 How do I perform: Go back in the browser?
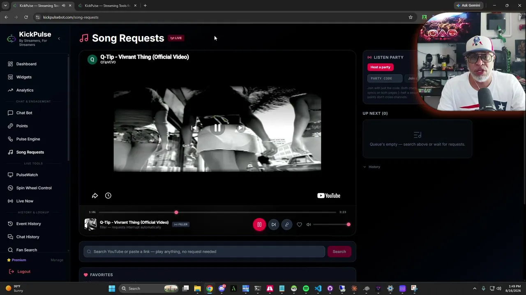(x=6, y=17)
